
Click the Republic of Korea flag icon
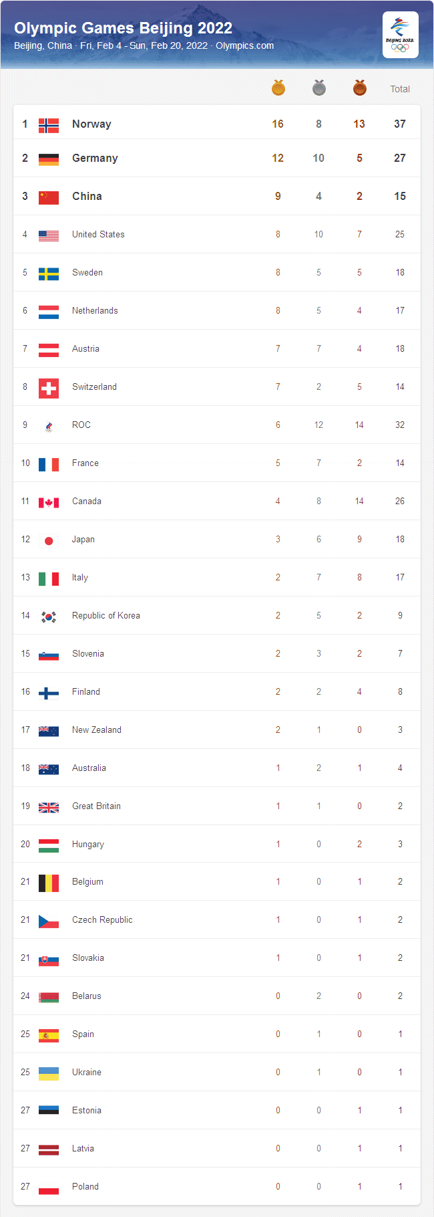click(49, 615)
